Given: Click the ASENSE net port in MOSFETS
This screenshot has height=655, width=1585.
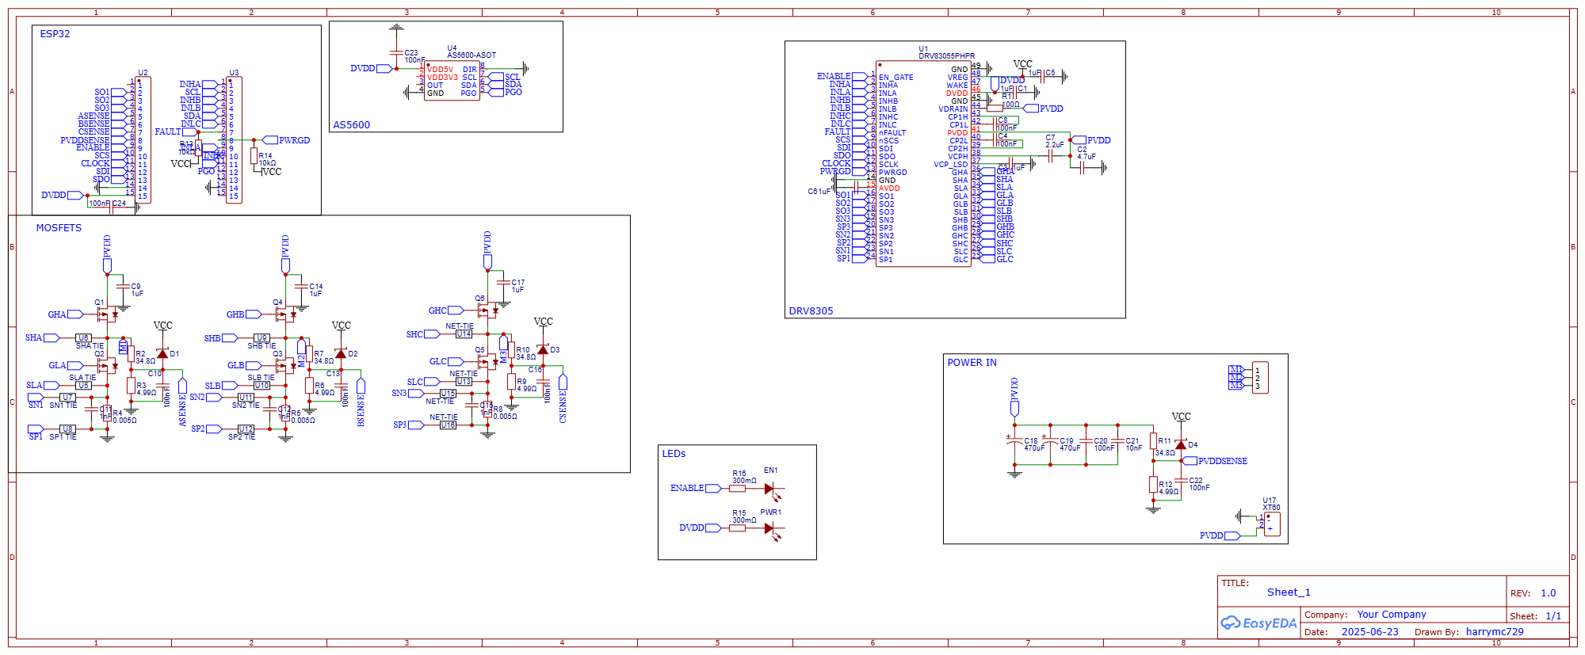Looking at the screenshot, I should [182, 402].
